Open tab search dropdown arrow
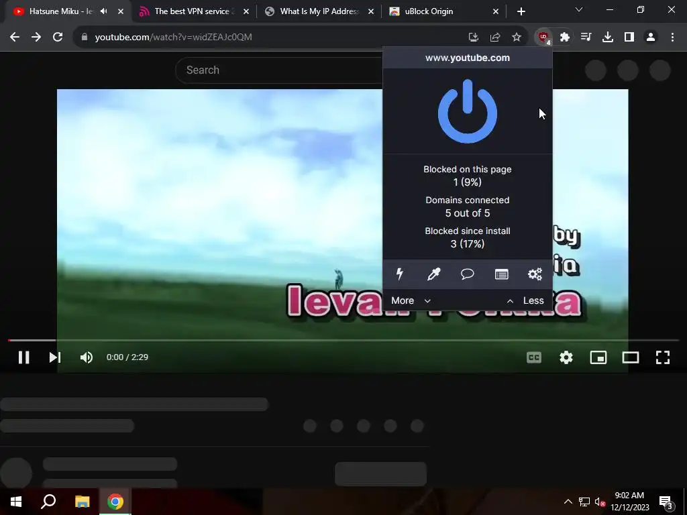Screen dimensions: 687x515 coord(579,9)
